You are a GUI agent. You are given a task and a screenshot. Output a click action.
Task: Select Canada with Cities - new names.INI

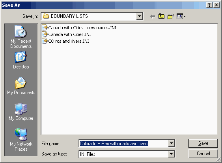click(x=79, y=28)
